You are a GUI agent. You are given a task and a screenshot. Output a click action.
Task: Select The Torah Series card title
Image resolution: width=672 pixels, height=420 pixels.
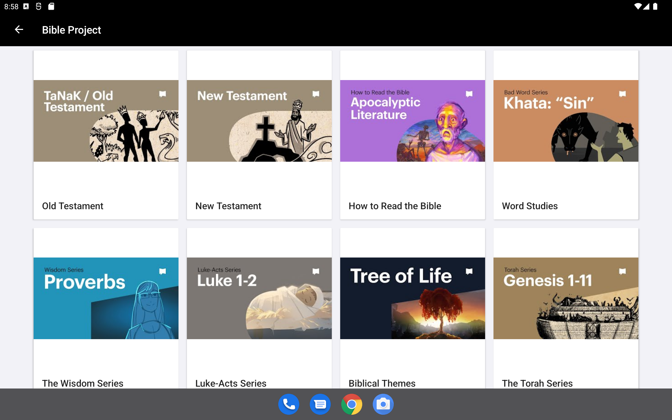tap(537, 383)
